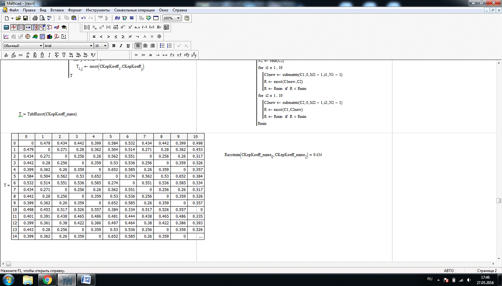
Task: Toggle Italic text formatting
Action: 121,46
